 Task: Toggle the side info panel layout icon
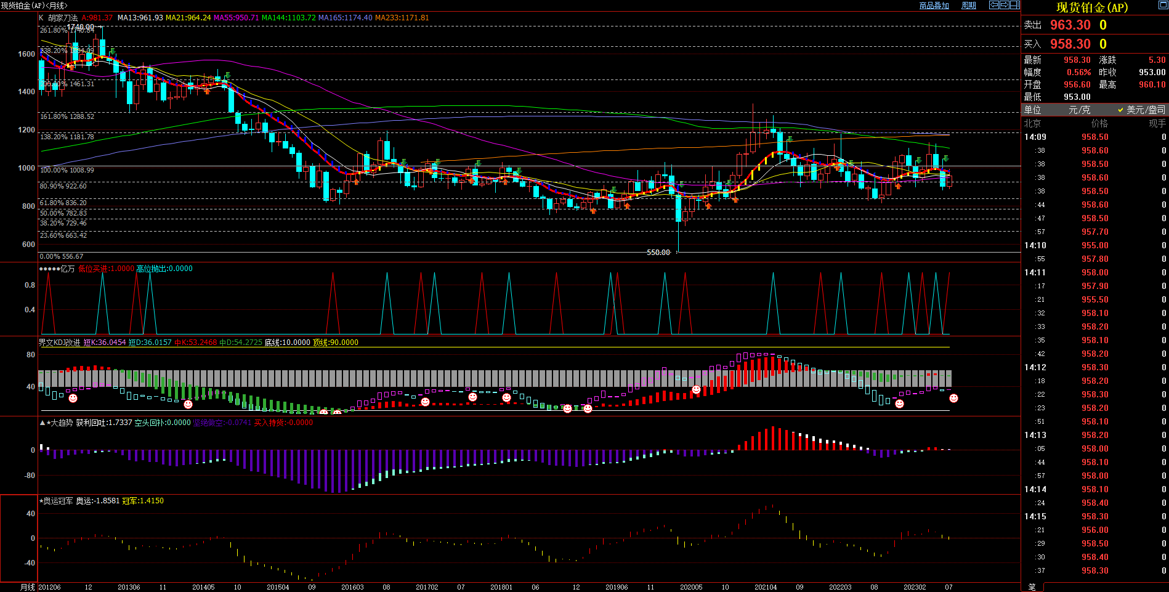tap(1014, 5)
